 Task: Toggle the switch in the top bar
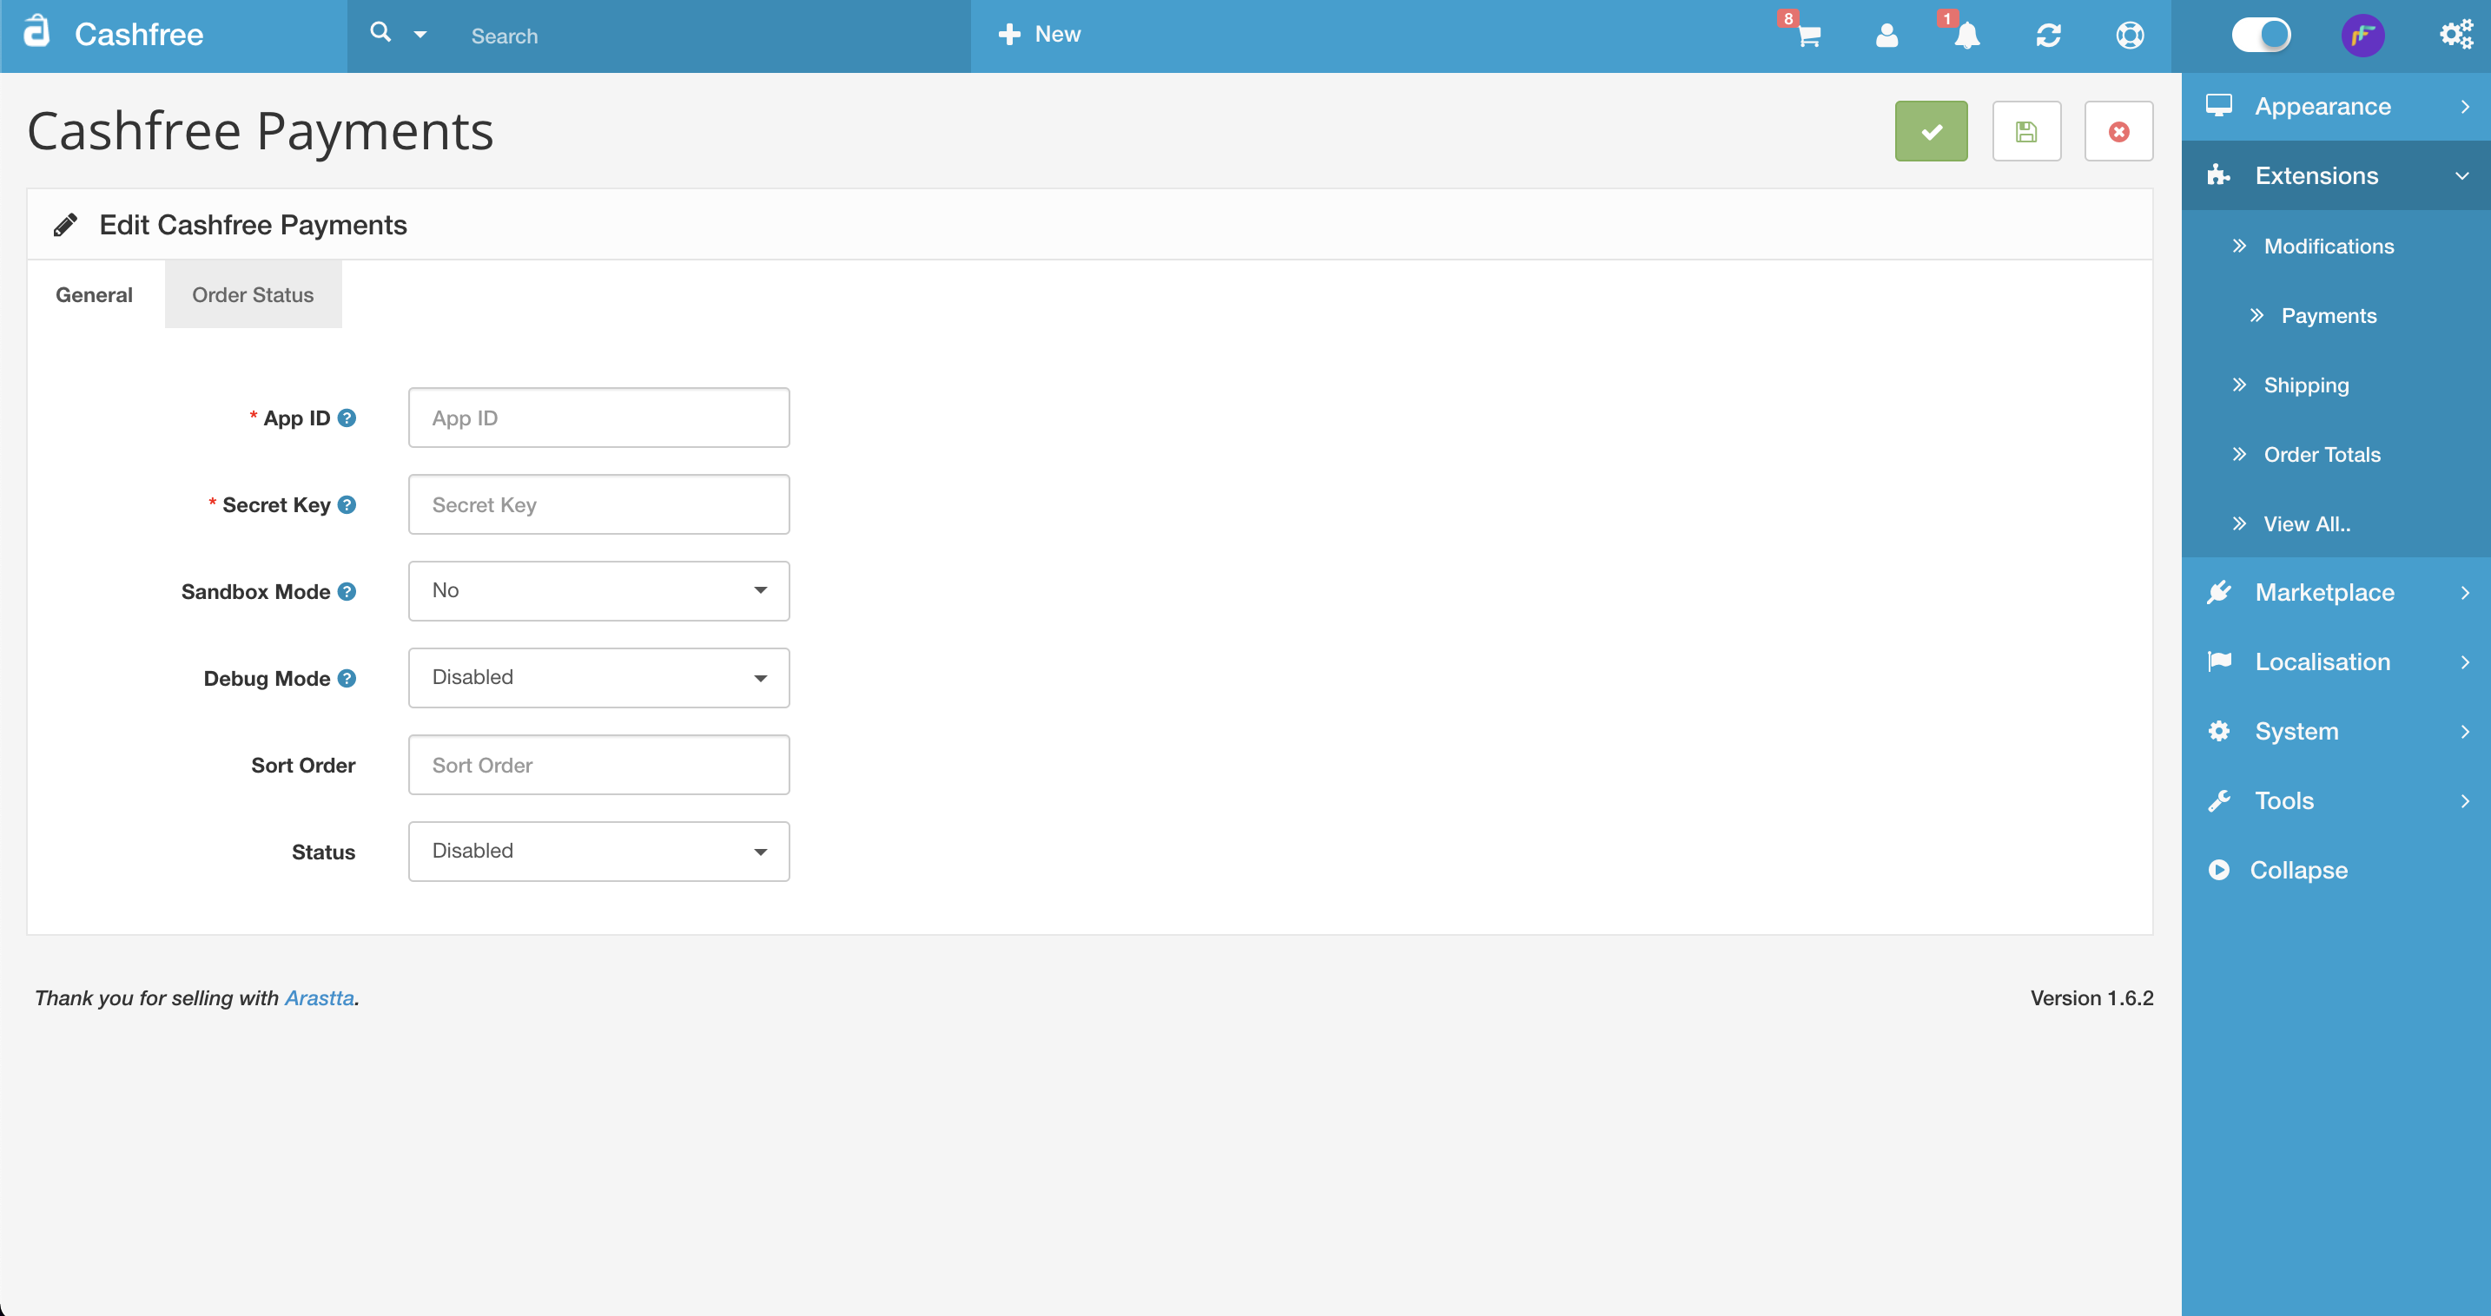tap(2260, 36)
